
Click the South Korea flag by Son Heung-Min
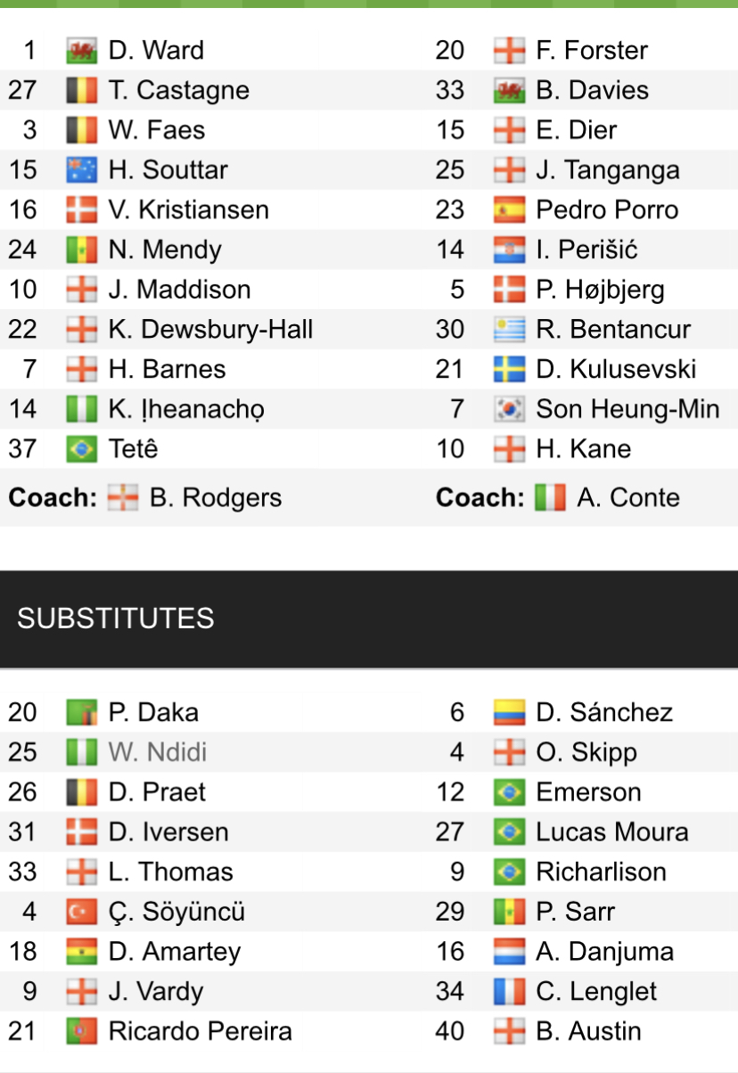point(509,410)
